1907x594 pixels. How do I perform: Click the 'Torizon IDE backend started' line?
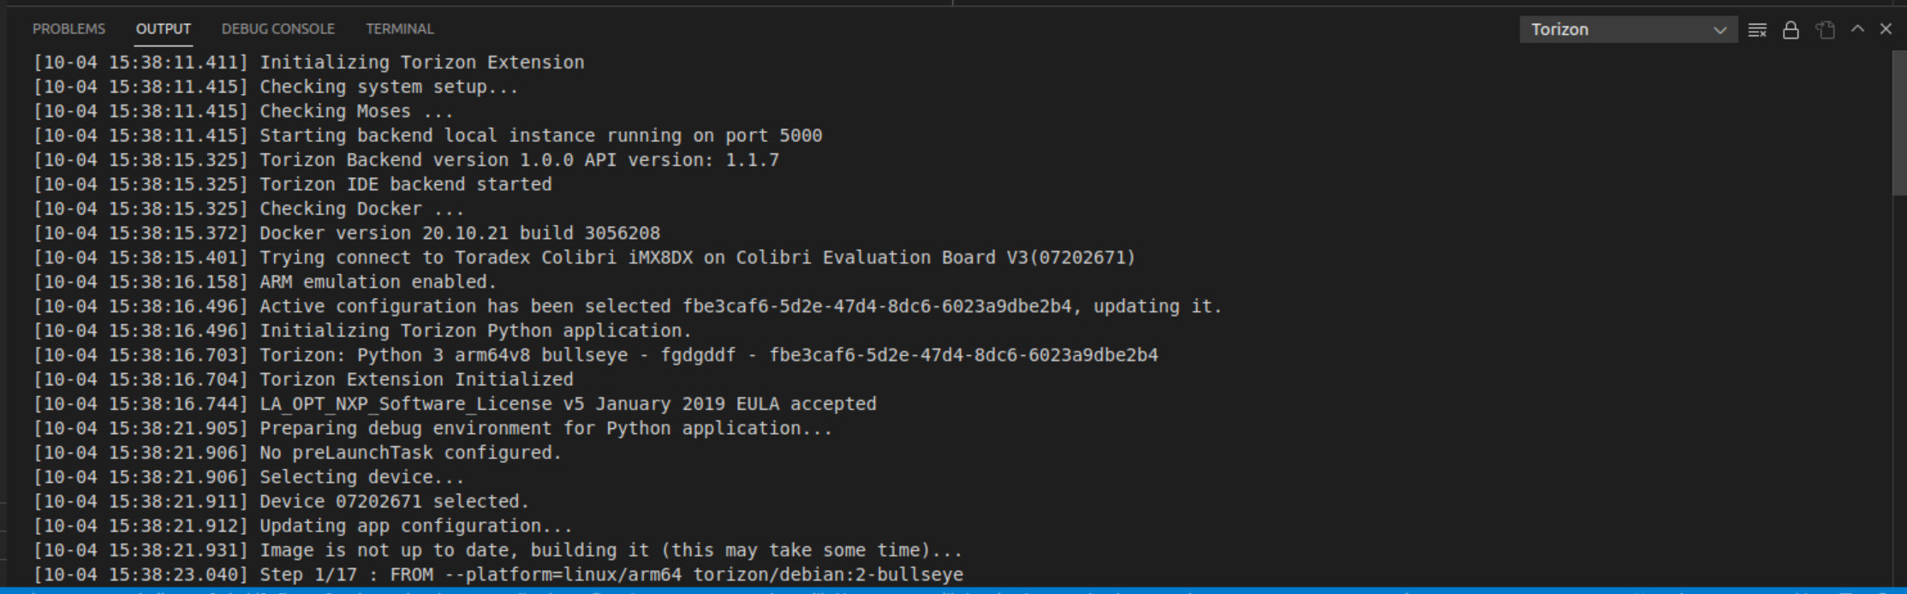(293, 184)
